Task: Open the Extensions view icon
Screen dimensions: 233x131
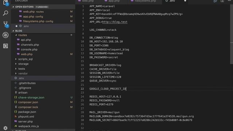Action: 5,46
